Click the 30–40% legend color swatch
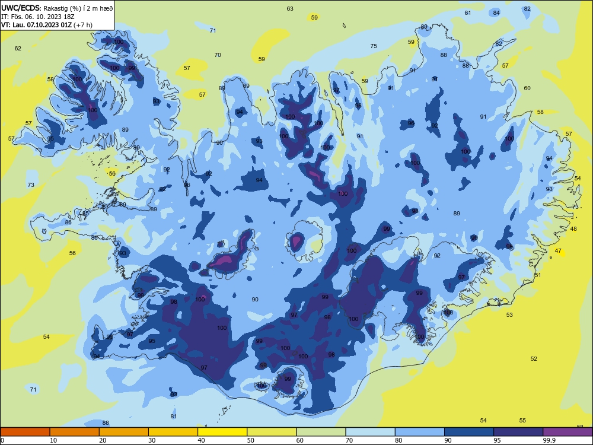 point(173,432)
